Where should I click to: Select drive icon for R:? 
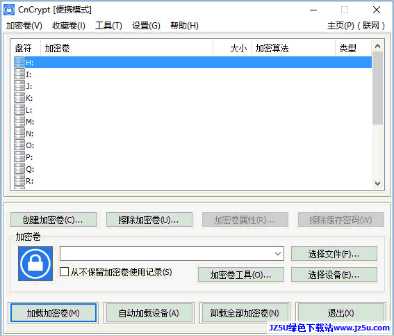click(x=19, y=181)
